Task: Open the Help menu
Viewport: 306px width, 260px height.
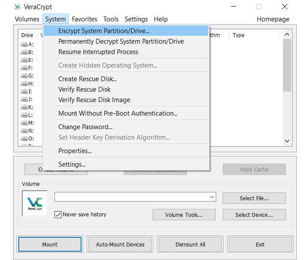Action: click(x=161, y=19)
